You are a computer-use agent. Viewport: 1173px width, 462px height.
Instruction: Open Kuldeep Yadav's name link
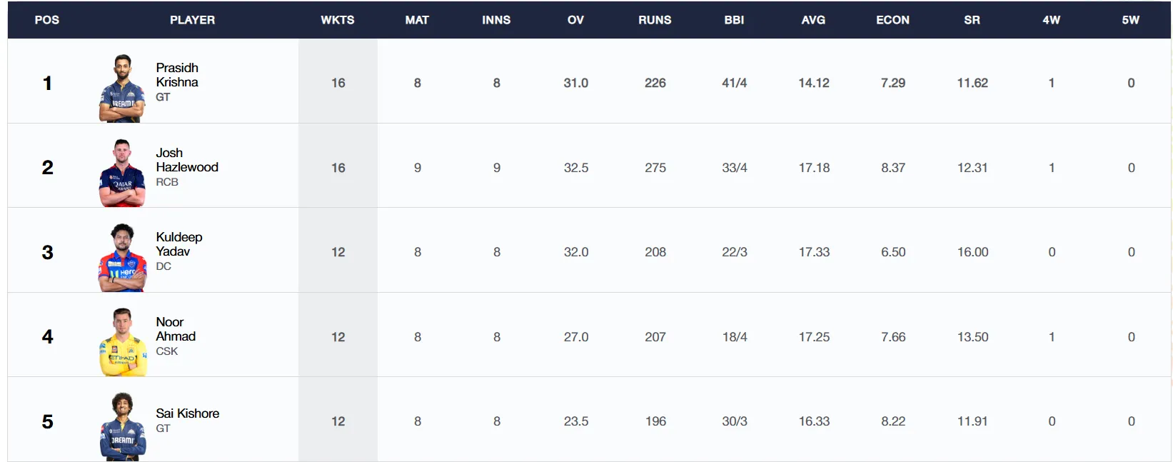click(179, 244)
